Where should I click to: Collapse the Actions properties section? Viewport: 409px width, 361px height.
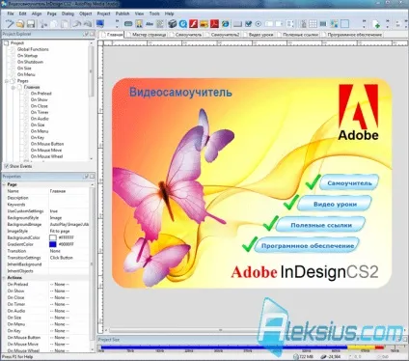[4, 278]
